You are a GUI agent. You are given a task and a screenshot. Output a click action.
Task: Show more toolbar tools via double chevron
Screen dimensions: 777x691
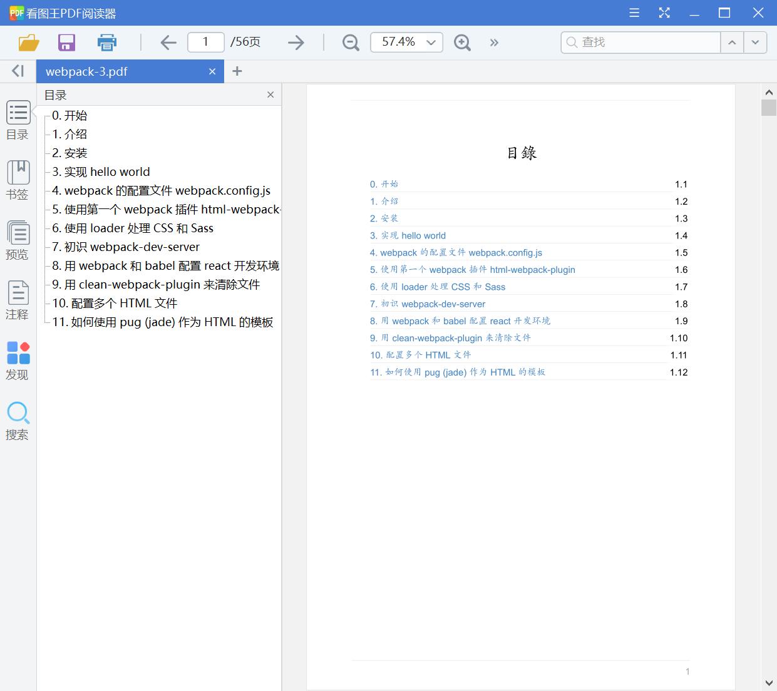(494, 43)
